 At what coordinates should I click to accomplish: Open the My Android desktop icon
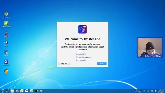tap(6, 24)
